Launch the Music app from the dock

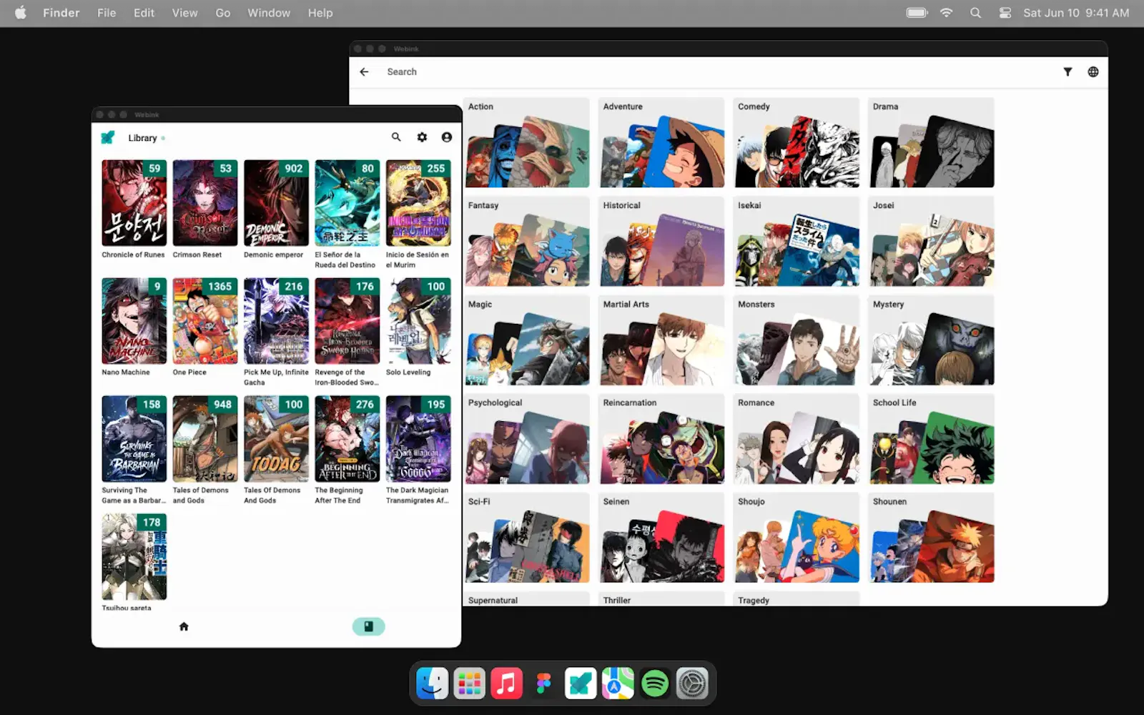click(507, 684)
